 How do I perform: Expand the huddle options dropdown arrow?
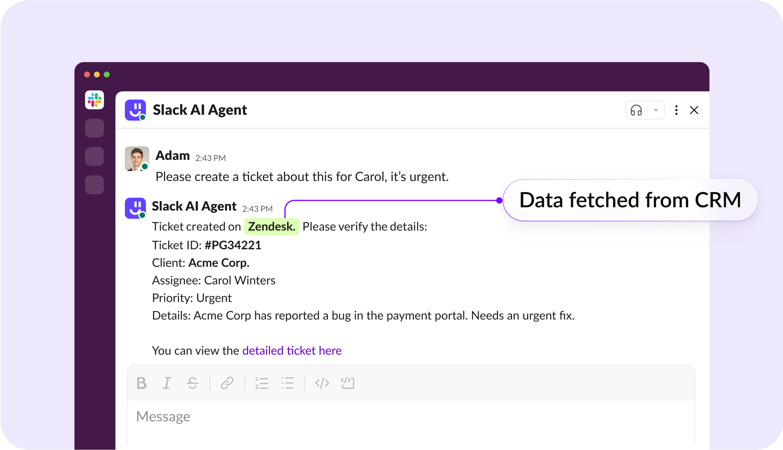pyautogui.click(x=656, y=110)
